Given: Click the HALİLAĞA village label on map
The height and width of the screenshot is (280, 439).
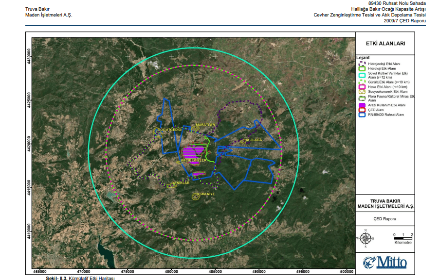Looking at the screenshot, I should (253, 140).
